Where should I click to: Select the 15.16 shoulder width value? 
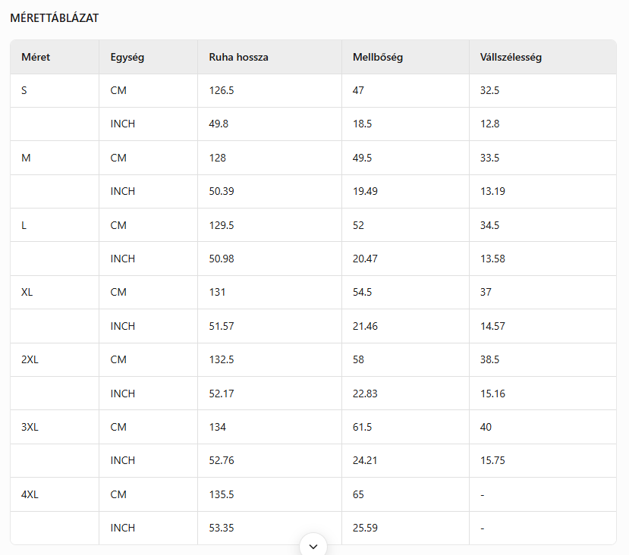[x=492, y=394]
